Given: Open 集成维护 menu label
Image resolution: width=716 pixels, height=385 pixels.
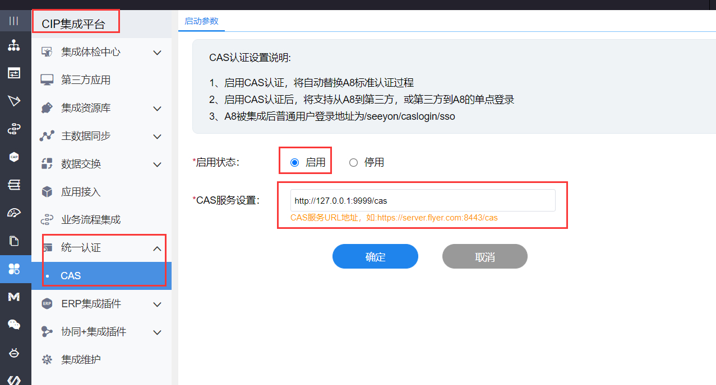Looking at the screenshot, I should point(81,360).
